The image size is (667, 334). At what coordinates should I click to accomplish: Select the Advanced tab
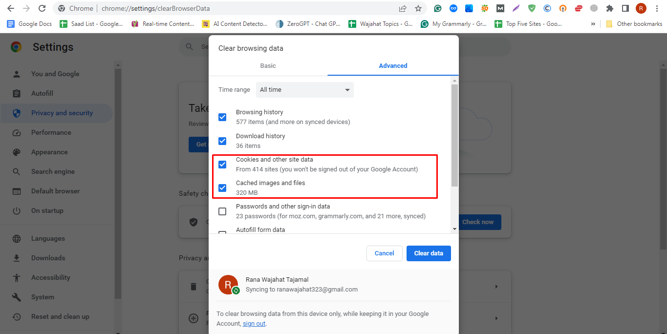393,66
